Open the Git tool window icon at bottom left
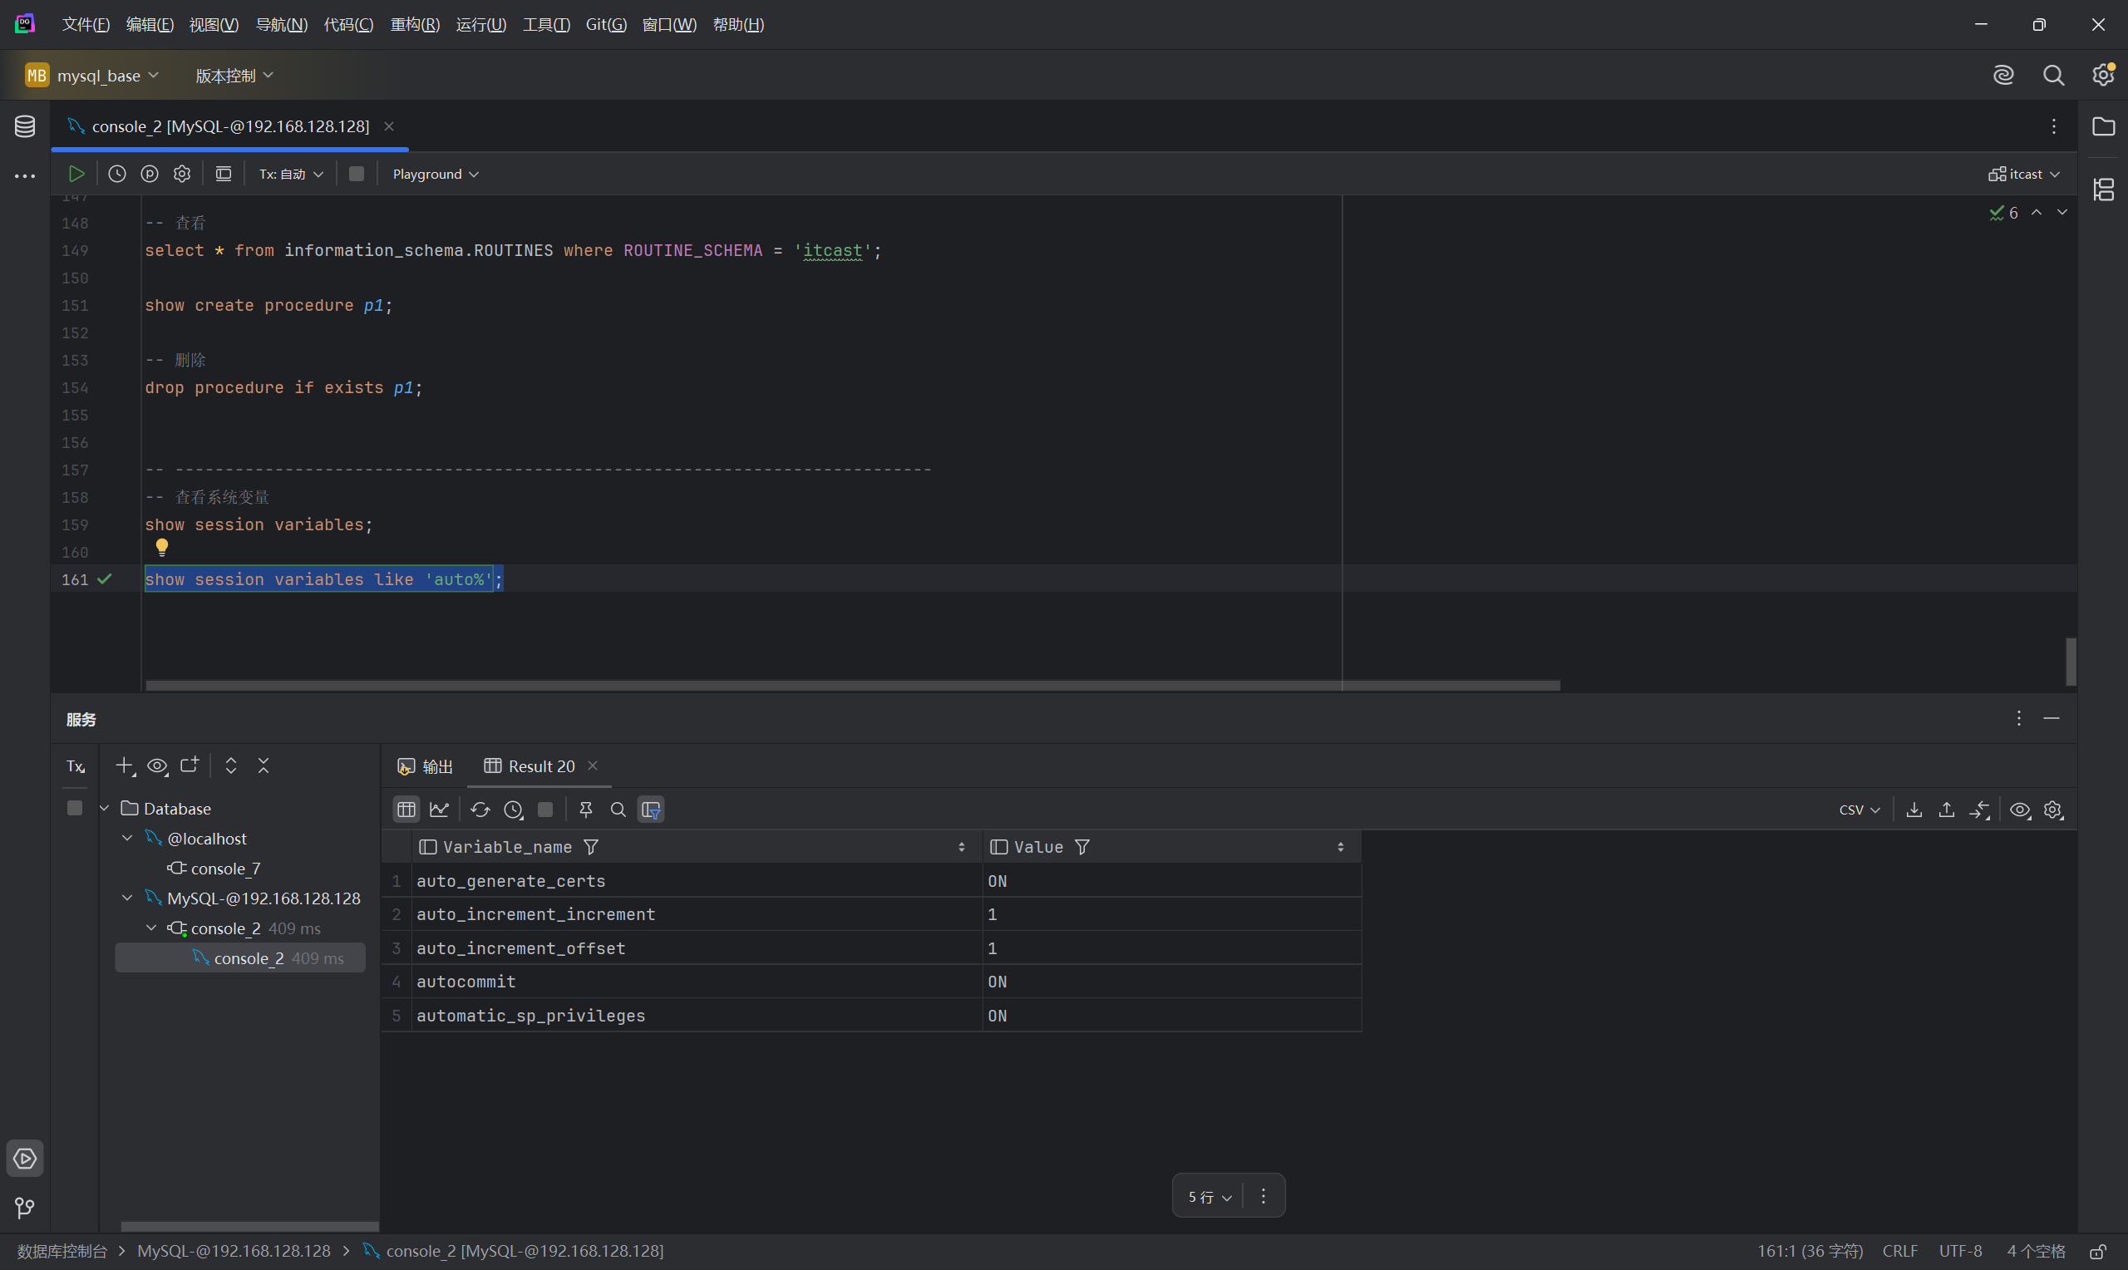Screen dimensions: 2128x1270 point(25,1208)
